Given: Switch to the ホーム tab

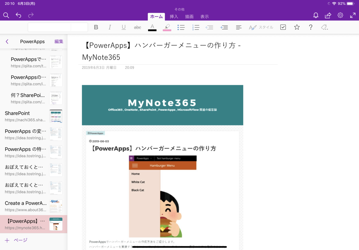Looking at the screenshot, I should click(156, 17).
